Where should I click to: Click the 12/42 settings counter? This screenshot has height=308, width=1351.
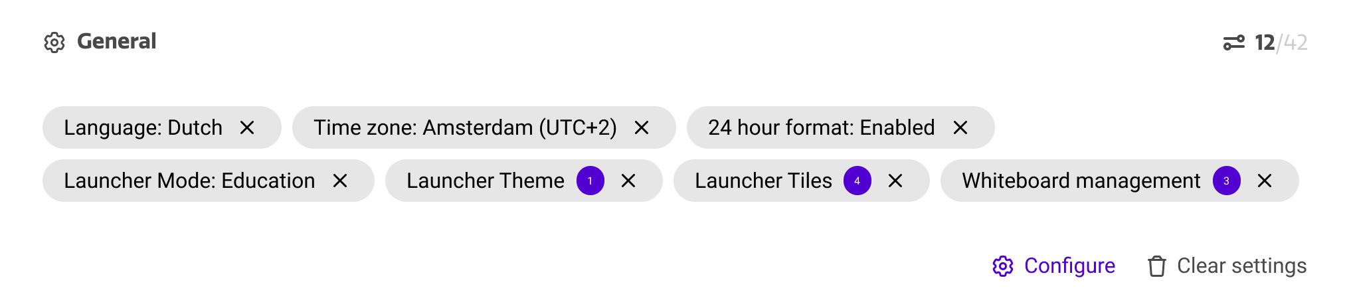click(1281, 43)
